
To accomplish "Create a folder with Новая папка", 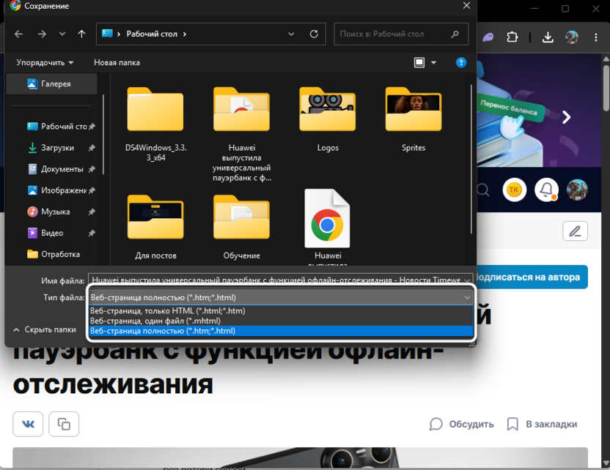I will tap(117, 62).
